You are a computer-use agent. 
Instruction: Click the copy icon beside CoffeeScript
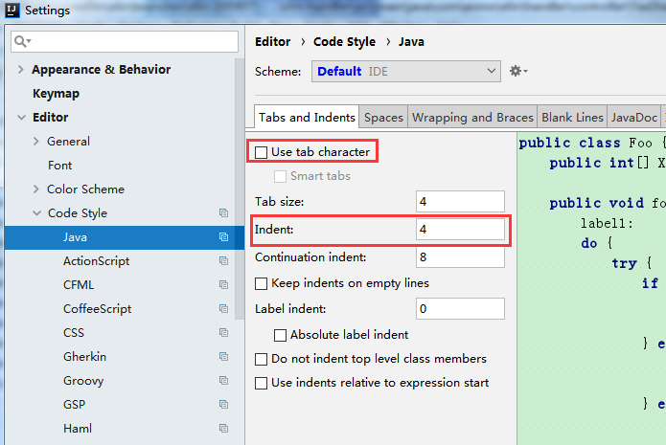223,309
